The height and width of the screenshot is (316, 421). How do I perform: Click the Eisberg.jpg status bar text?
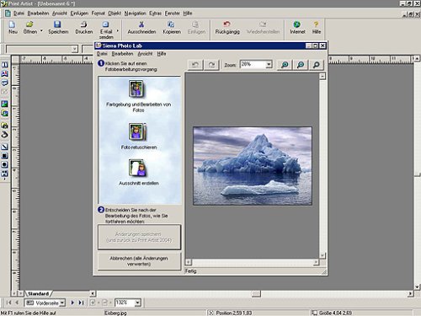[x=115, y=313]
